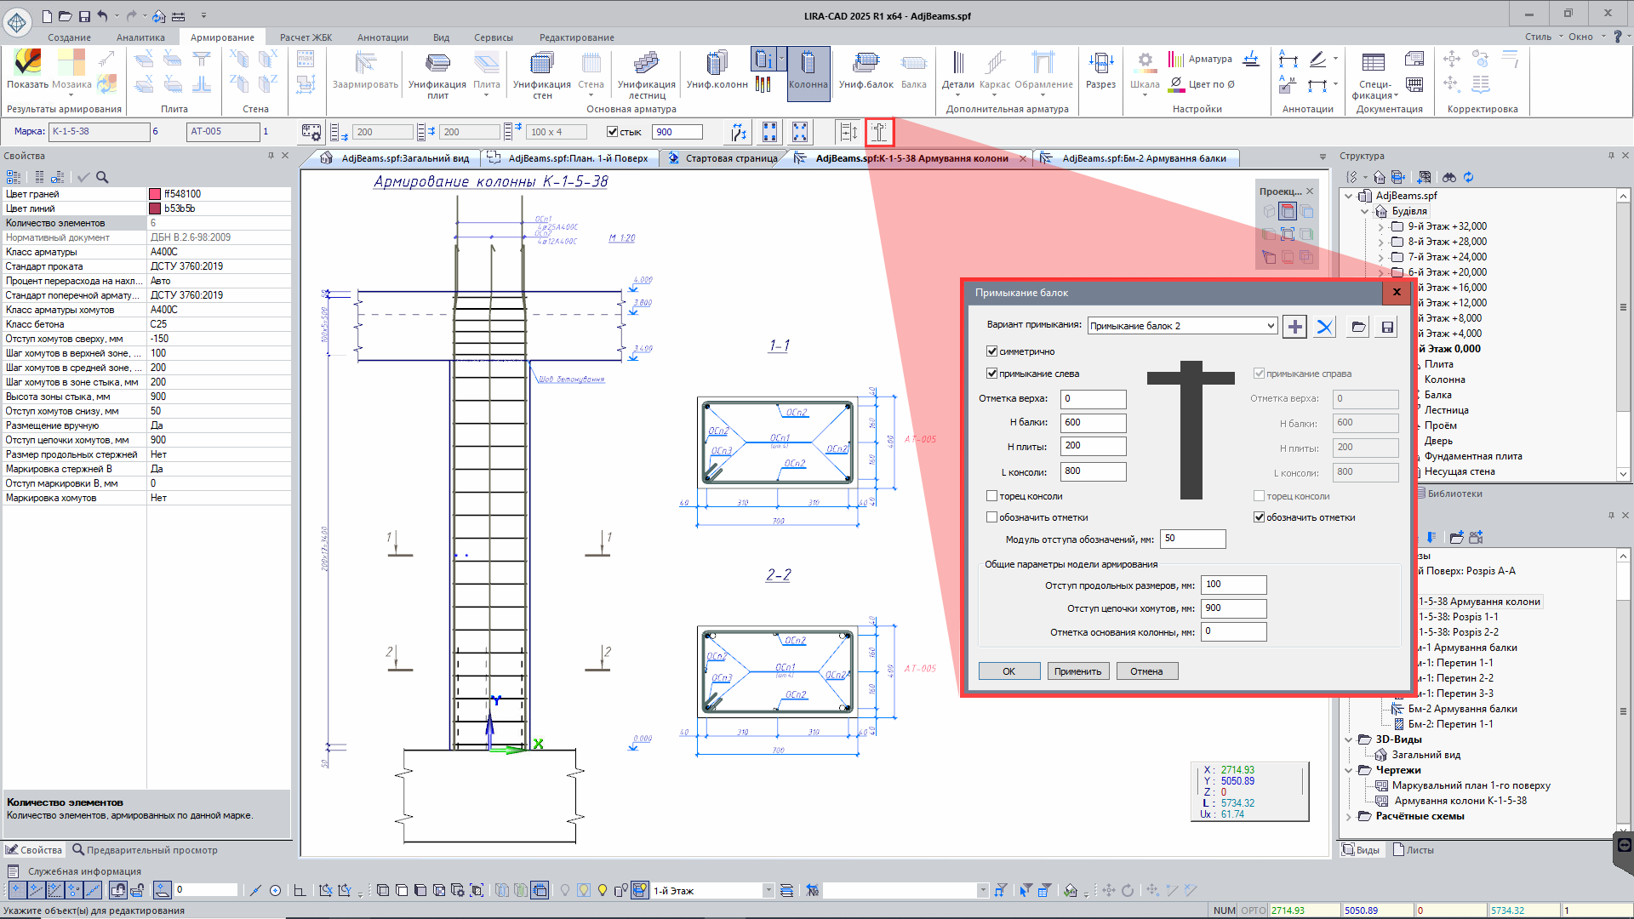The width and height of the screenshot is (1634, 919).
Task: Collapse the Чертежи tree folder
Action: 1349,770
